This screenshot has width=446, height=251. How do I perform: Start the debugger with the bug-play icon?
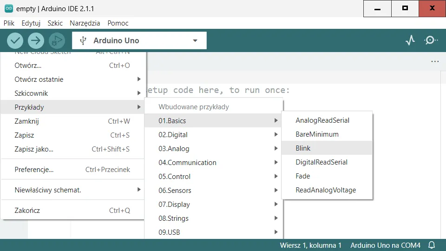point(57,40)
